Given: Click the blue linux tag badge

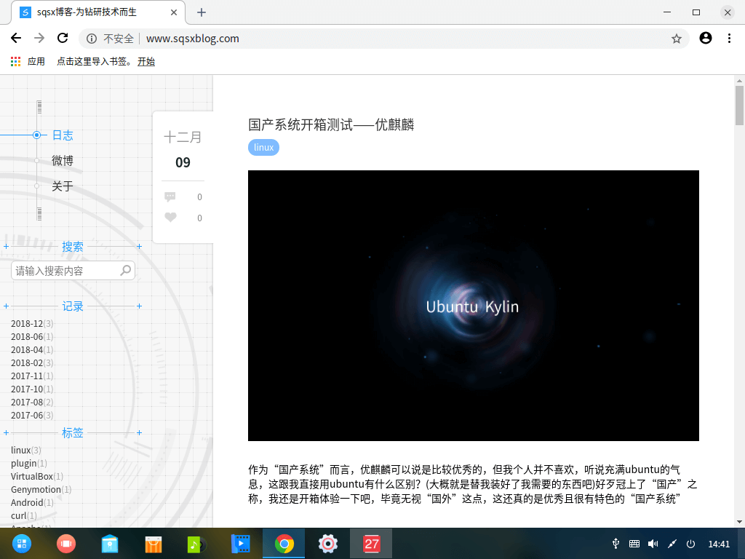Looking at the screenshot, I should [x=263, y=147].
